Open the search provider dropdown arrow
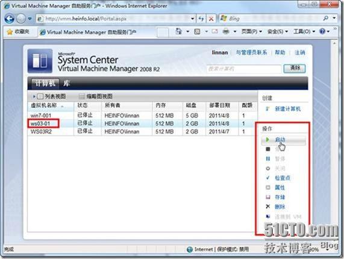Screen dimensions: 344x259 pos(334,18)
